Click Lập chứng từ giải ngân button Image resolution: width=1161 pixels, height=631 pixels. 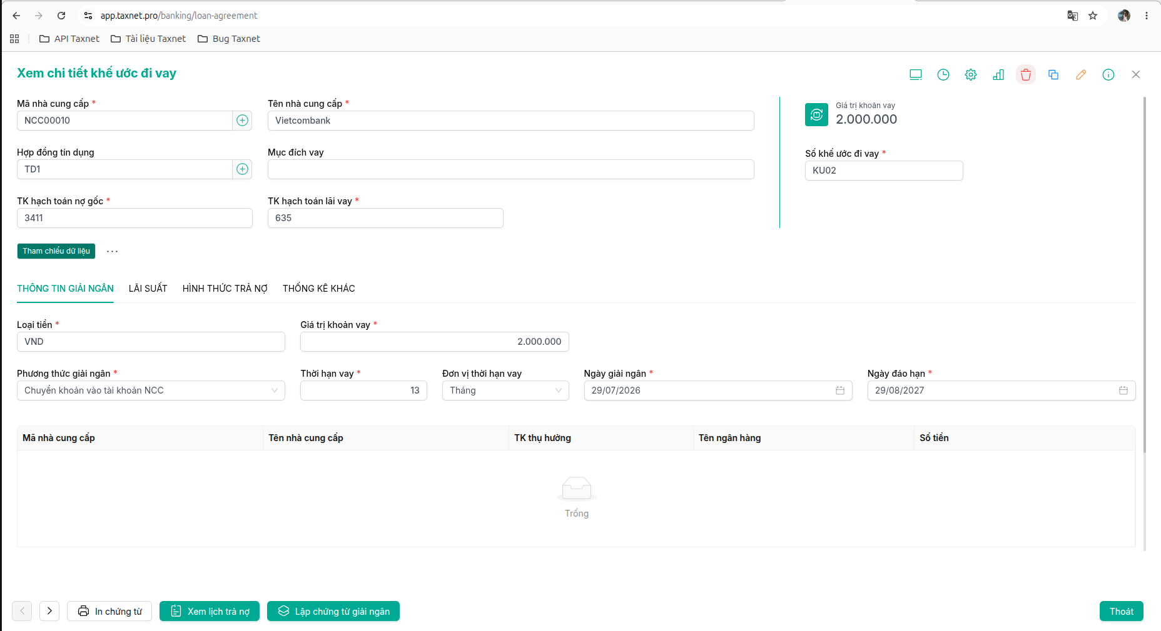coord(333,611)
